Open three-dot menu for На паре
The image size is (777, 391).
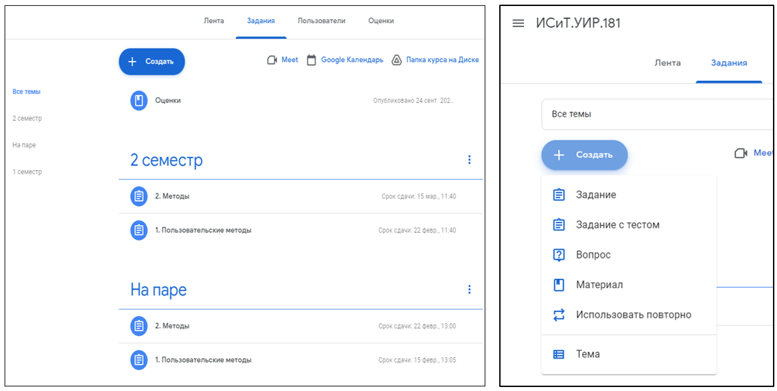click(469, 290)
